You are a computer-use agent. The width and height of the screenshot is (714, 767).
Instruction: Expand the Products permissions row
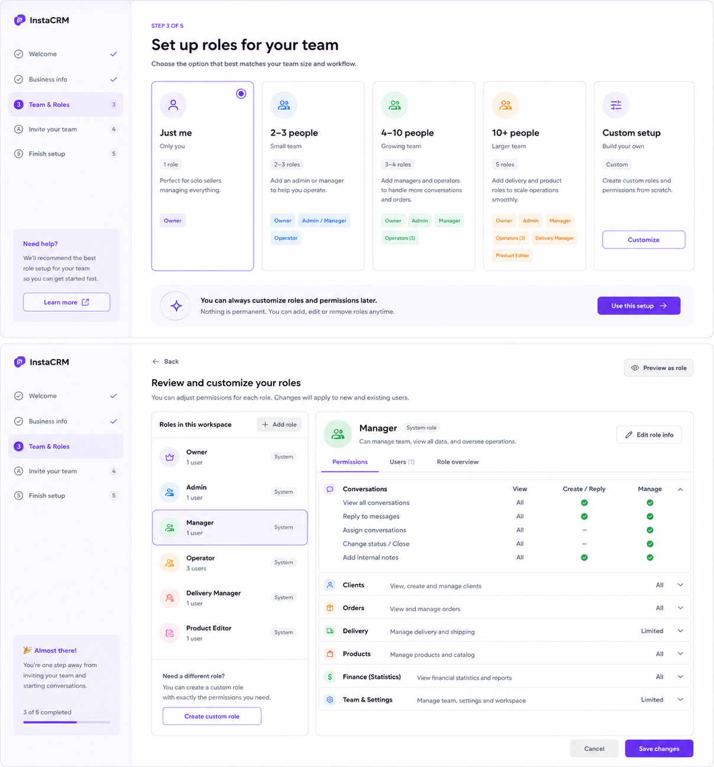pos(680,654)
